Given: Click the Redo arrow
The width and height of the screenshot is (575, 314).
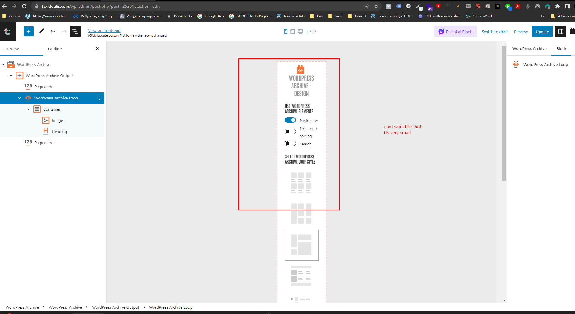Looking at the screenshot, I should point(64,31).
